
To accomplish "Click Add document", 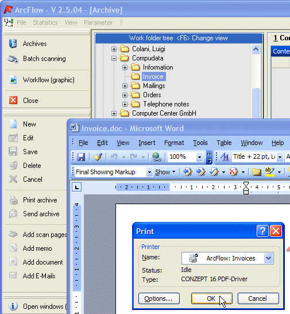I will pyautogui.click(x=42, y=262).
